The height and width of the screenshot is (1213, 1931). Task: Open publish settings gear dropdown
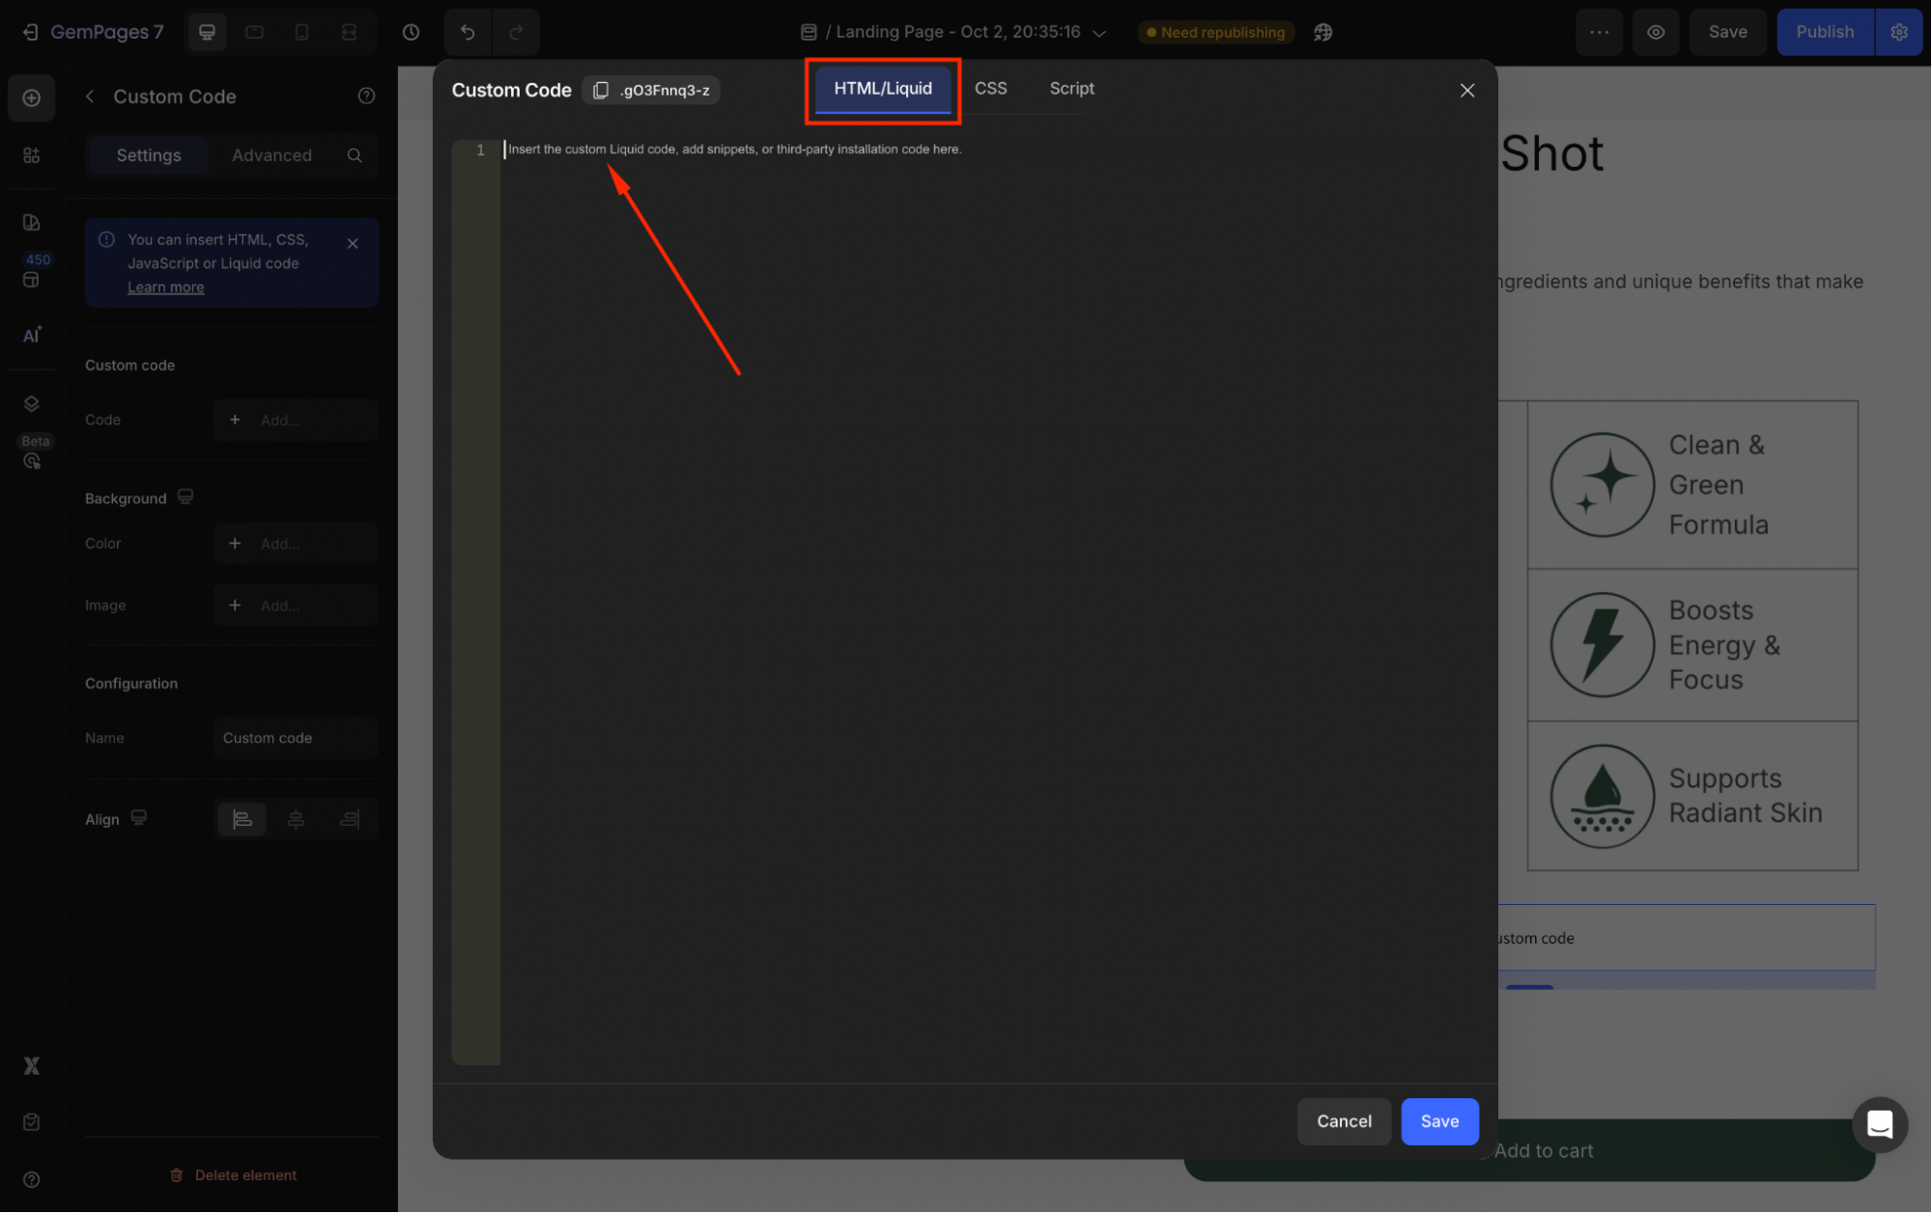tap(1899, 32)
